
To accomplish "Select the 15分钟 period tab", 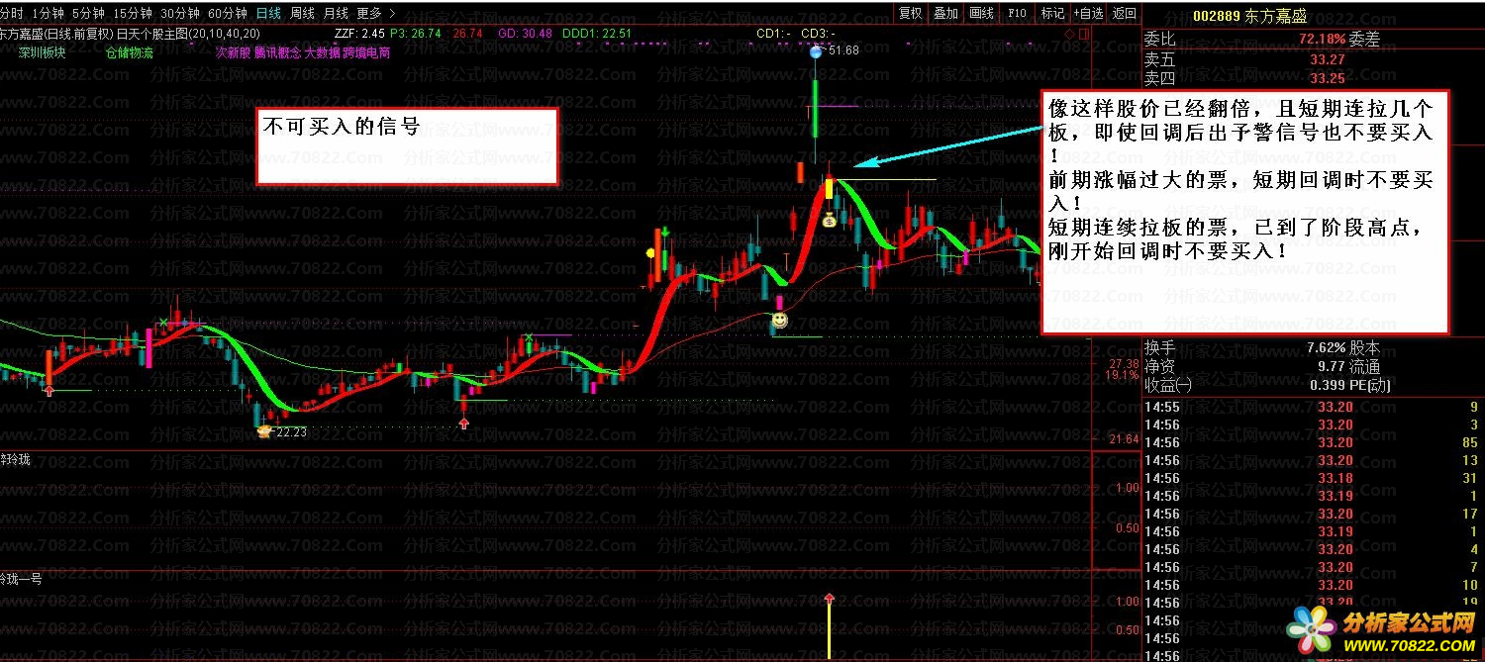I will click(133, 13).
